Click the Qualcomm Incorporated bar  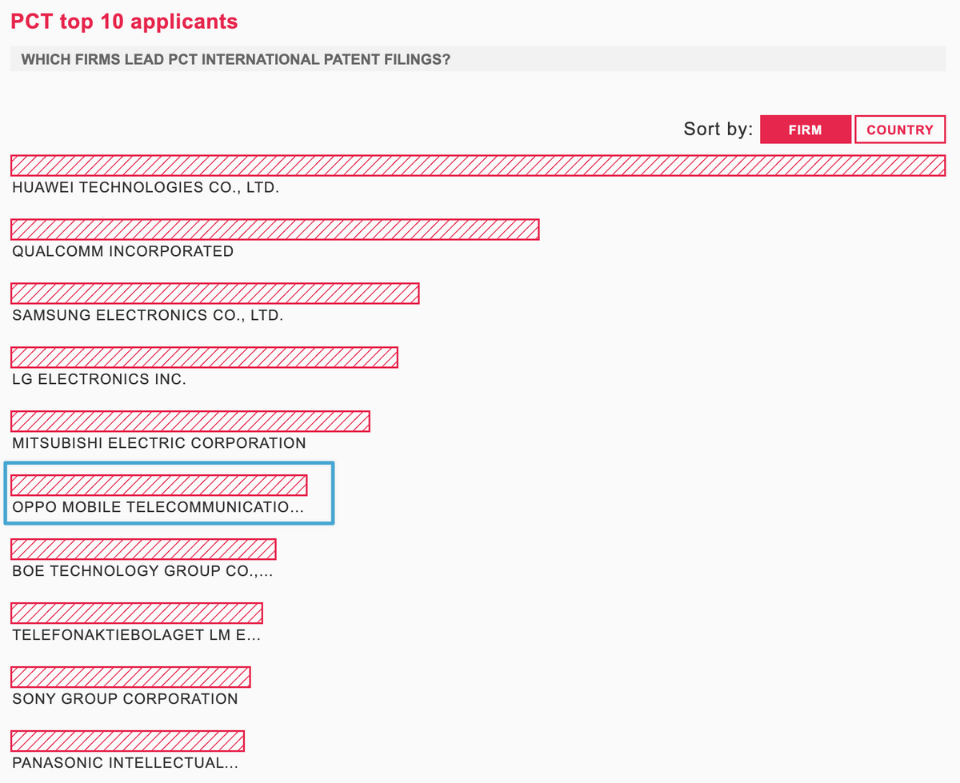[274, 229]
